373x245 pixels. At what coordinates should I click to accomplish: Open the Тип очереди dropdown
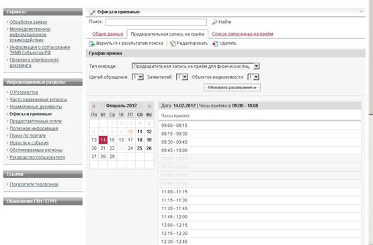click(x=256, y=66)
